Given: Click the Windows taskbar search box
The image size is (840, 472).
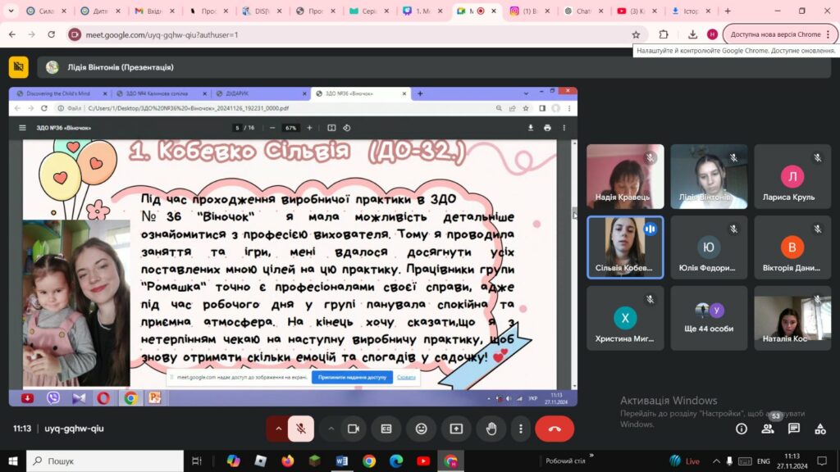Looking at the screenshot, I should click(105, 461).
